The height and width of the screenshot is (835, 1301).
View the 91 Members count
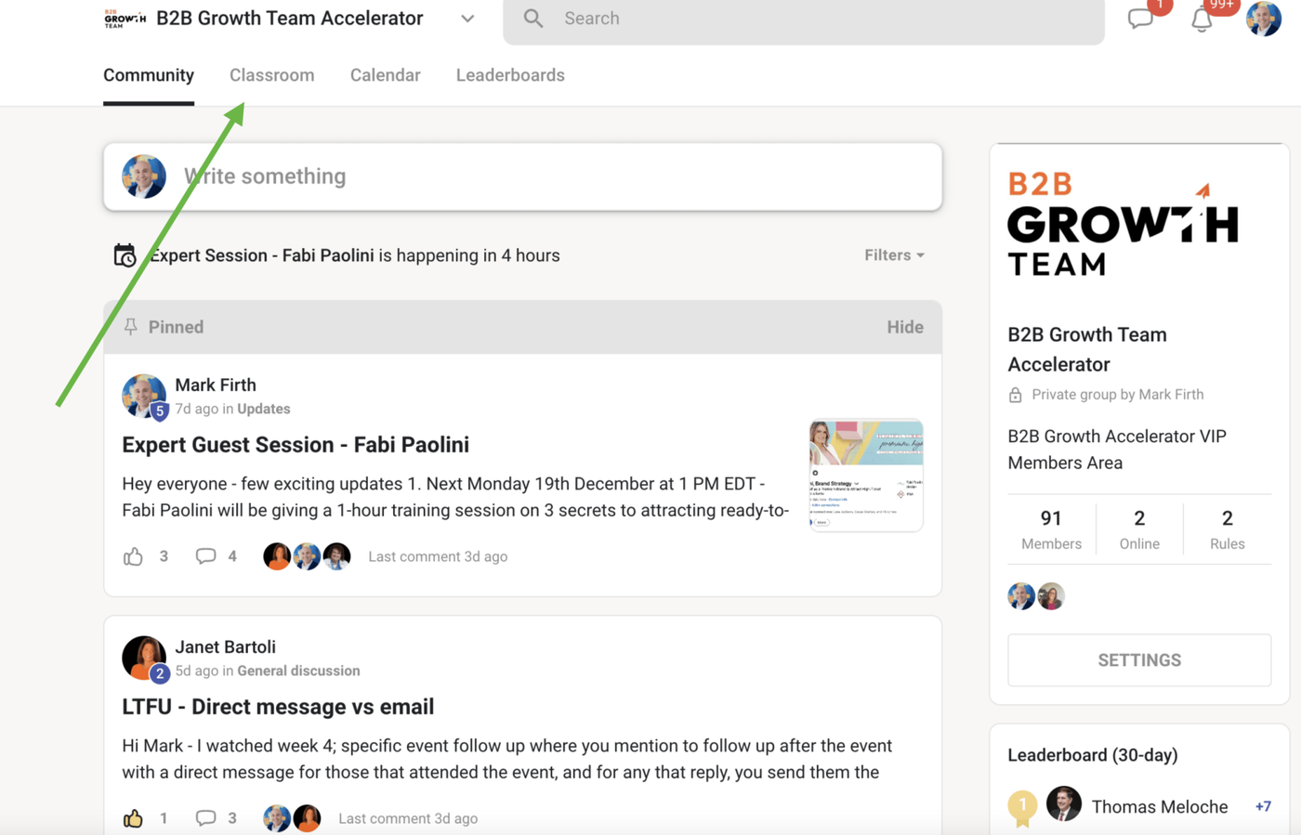(x=1051, y=529)
